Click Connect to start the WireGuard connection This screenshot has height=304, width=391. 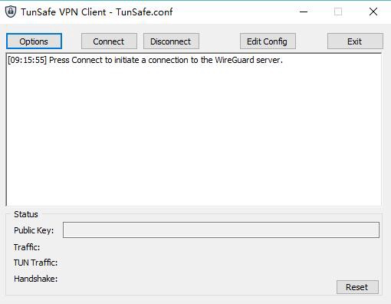pos(109,41)
